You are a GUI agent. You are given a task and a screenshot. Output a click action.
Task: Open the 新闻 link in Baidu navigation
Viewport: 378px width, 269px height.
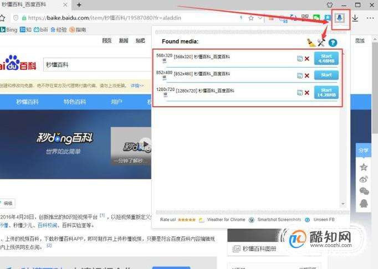[x=124, y=40]
